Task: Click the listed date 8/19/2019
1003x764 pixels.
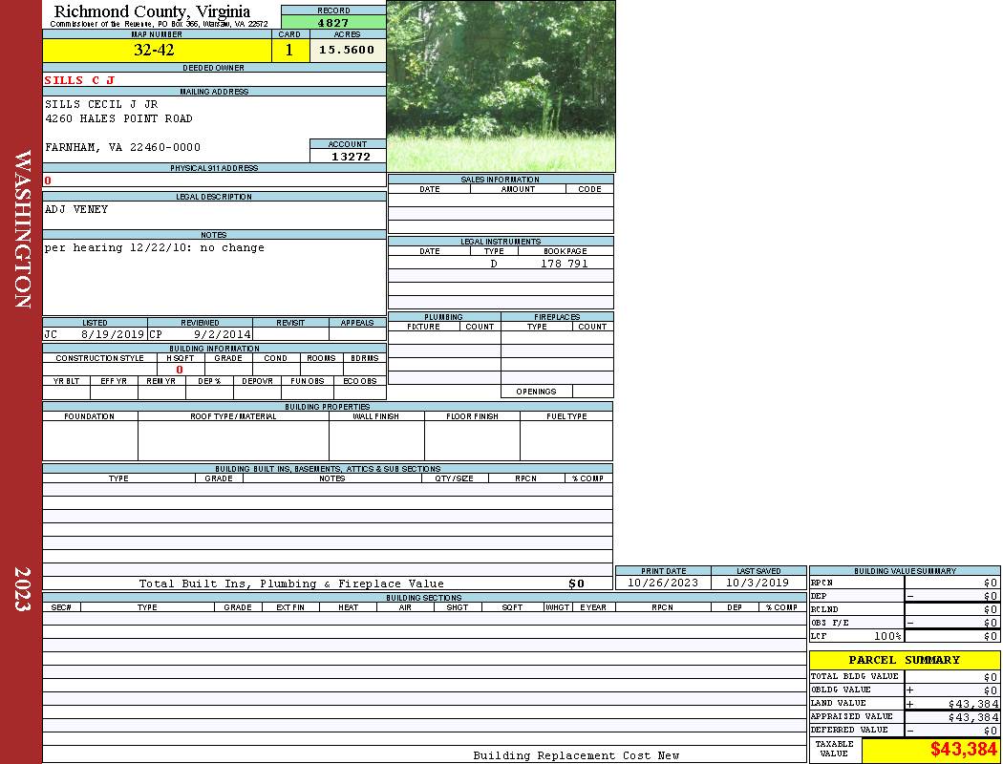Action: [x=112, y=335]
